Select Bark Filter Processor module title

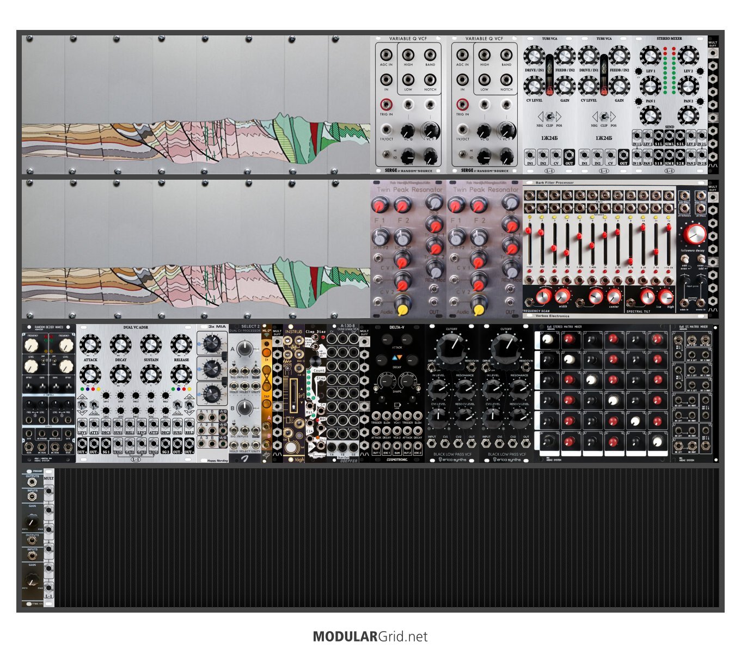tap(554, 183)
